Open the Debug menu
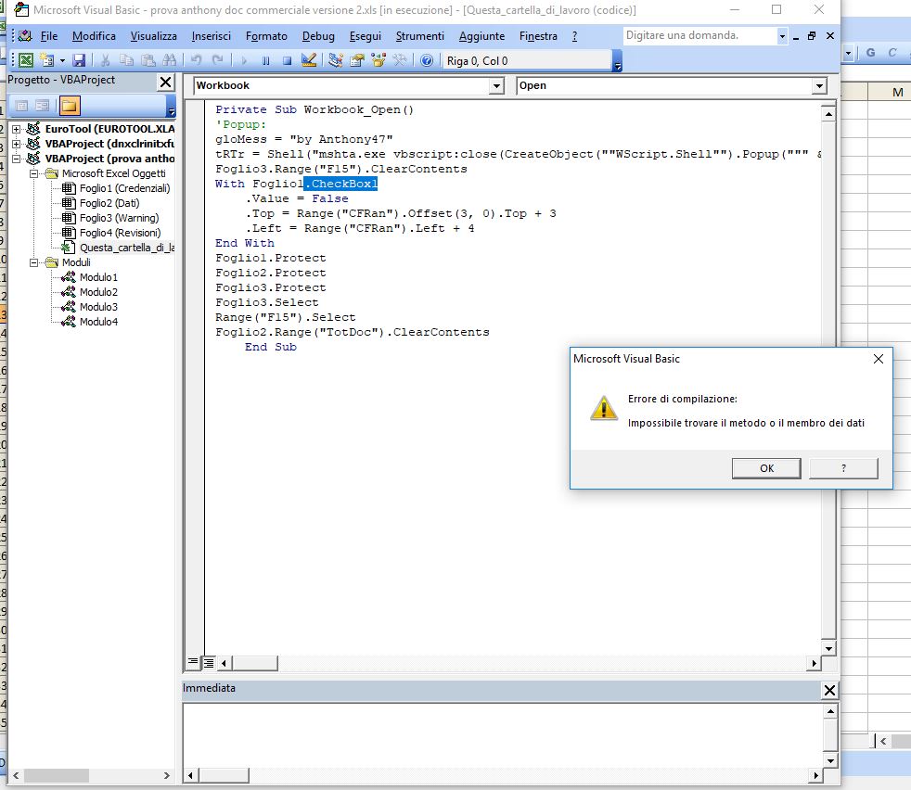 (318, 36)
